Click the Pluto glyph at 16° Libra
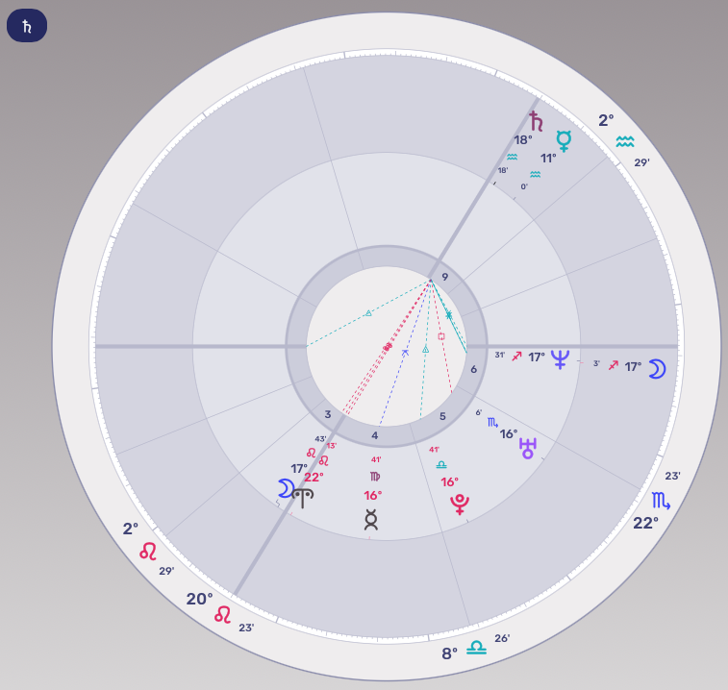This screenshot has width=728, height=690. [x=459, y=505]
